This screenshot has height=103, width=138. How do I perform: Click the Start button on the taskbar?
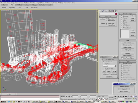pyautogui.click(x=3, y=102)
